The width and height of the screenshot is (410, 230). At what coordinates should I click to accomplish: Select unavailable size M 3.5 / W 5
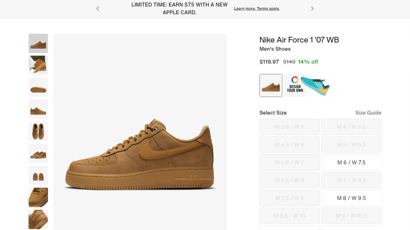[x=289, y=127]
